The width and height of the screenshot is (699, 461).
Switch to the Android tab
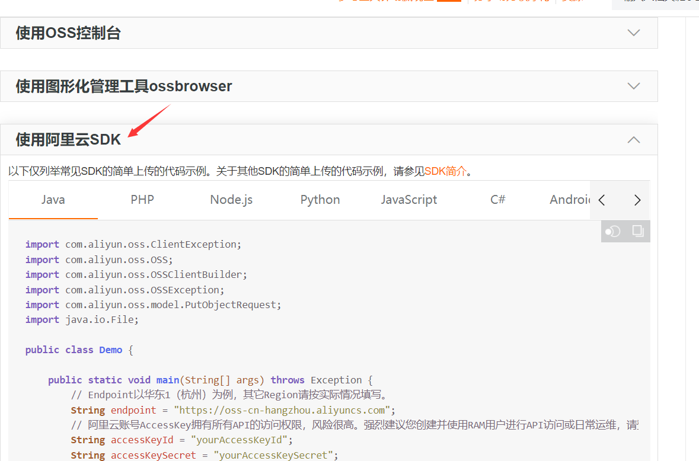570,200
